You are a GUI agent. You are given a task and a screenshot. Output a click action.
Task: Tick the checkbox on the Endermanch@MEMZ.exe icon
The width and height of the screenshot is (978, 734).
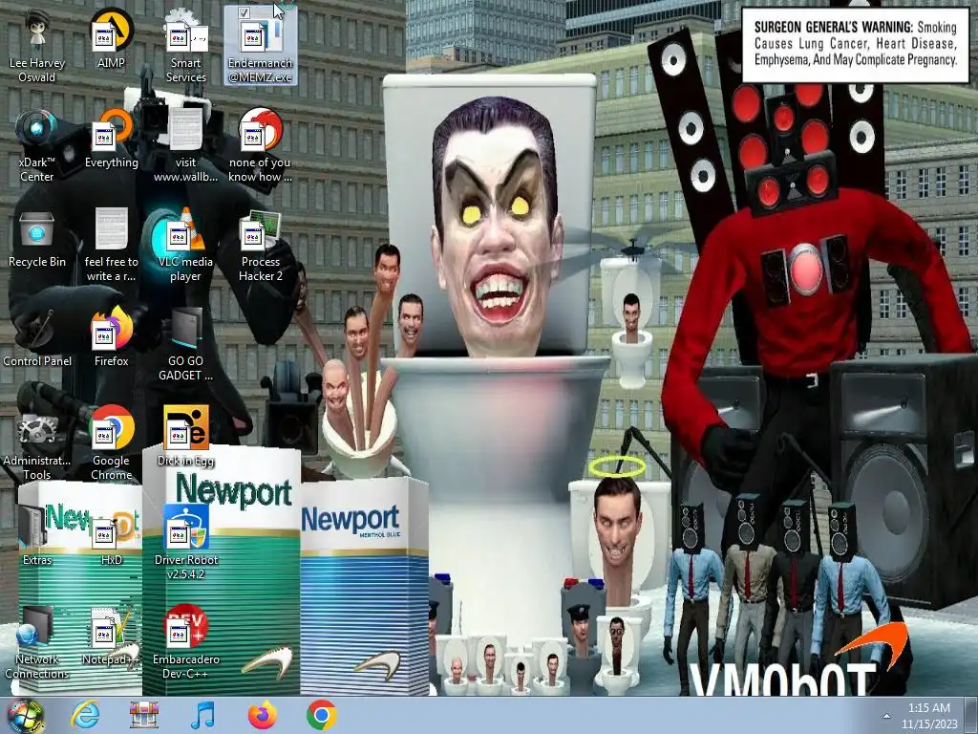tap(244, 12)
